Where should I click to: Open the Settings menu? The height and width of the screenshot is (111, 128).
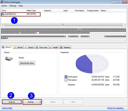point(13,6)
